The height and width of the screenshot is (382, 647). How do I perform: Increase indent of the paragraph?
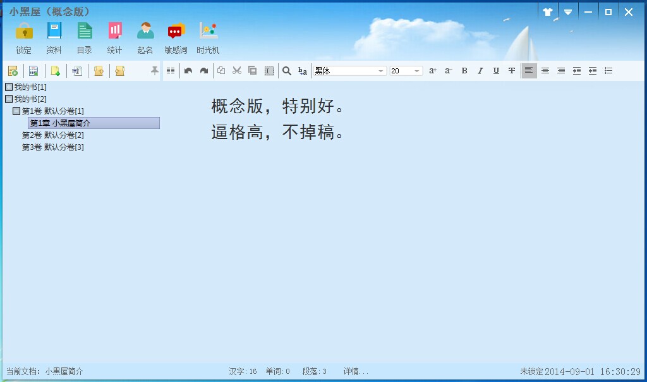pyautogui.click(x=577, y=71)
